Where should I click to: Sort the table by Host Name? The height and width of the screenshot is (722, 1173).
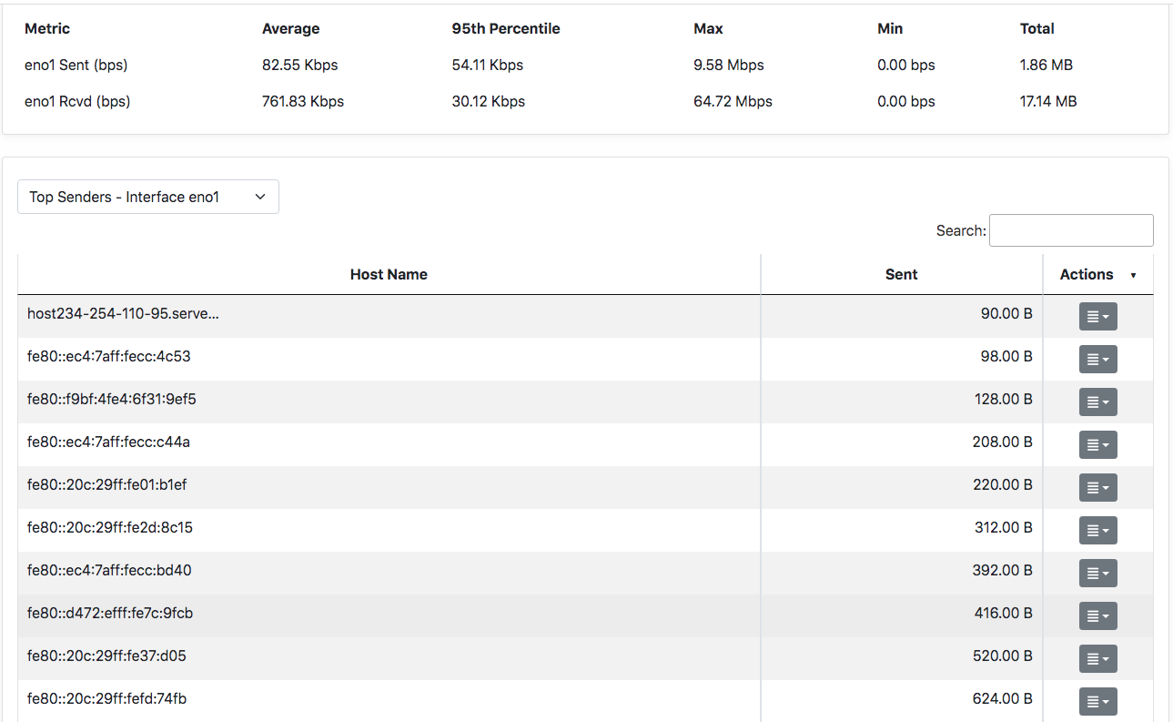[x=389, y=274]
